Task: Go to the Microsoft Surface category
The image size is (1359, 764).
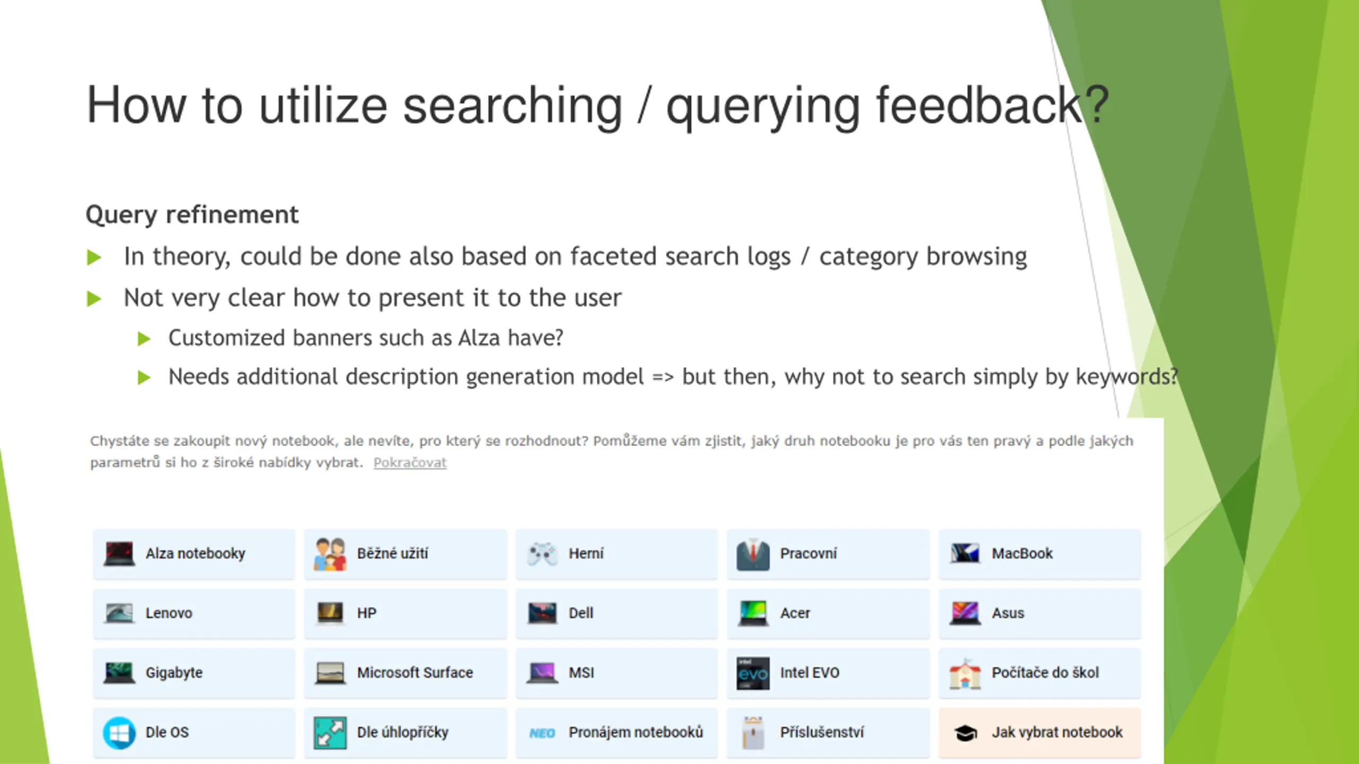Action: (405, 673)
